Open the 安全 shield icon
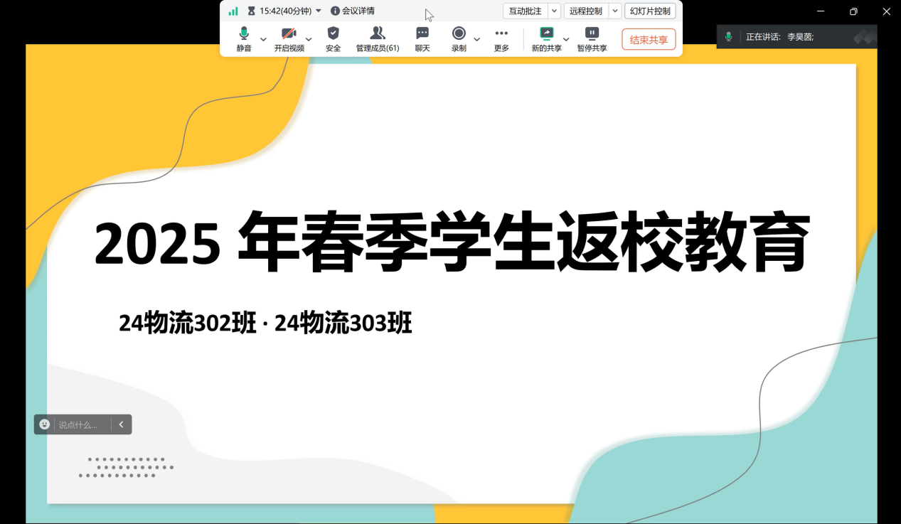The image size is (901, 524). click(333, 34)
